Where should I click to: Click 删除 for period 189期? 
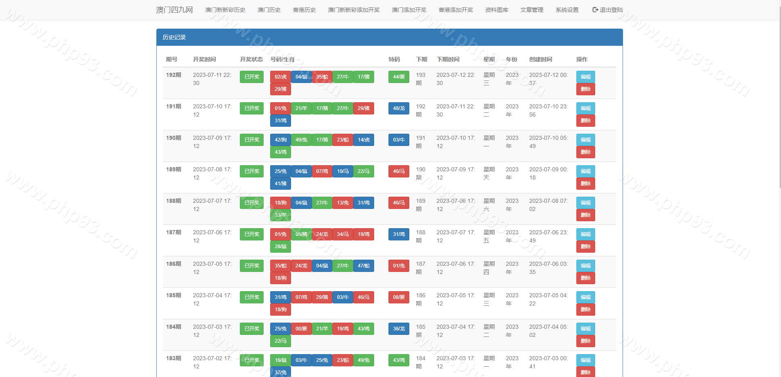[585, 184]
